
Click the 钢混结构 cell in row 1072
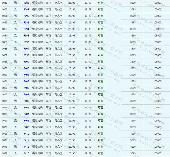click(37, 153)
